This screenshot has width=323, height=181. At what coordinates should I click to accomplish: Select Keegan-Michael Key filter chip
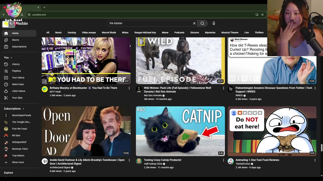(145, 32)
